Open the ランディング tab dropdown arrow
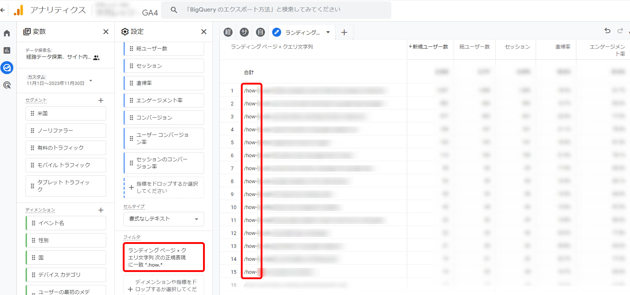This screenshot has height=295, width=630. (328, 32)
